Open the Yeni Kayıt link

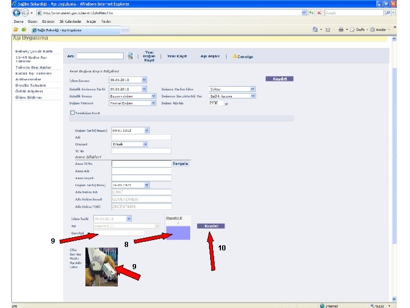point(177,56)
